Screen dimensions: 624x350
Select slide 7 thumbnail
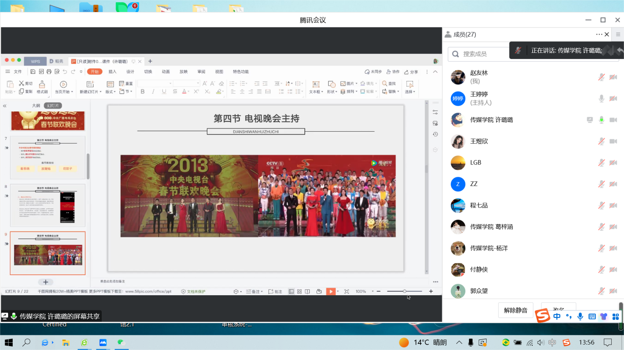click(x=48, y=157)
